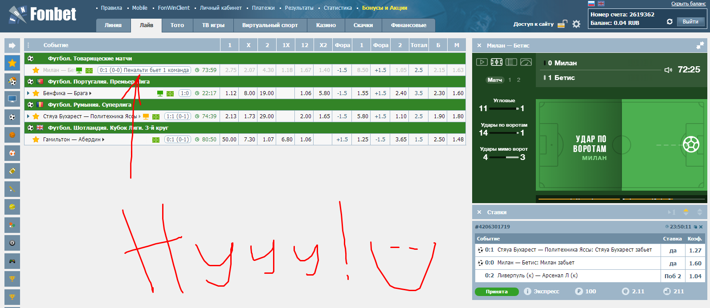The height and width of the screenshot is (308, 710).
Task: Expand Бенфика — Брага row with left triangle
Action: [x=29, y=93]
